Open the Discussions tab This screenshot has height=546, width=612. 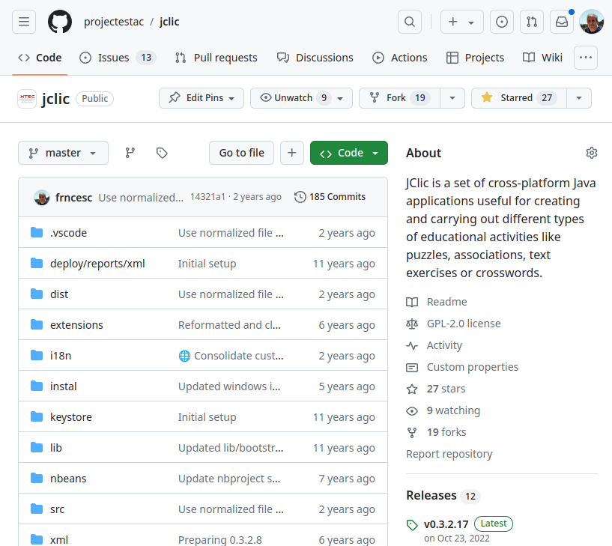pos(315,58)
